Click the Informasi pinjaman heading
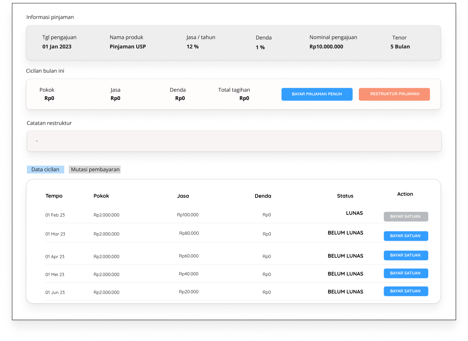Image resolution: width=468 pixels, height=341 pixels. (50, 17)
